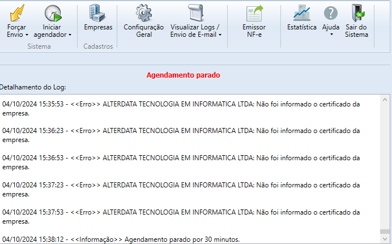The width and height of the screenshot is (392, 244).
Task: Click the Estatística label
Action: [x=302, y=27]
